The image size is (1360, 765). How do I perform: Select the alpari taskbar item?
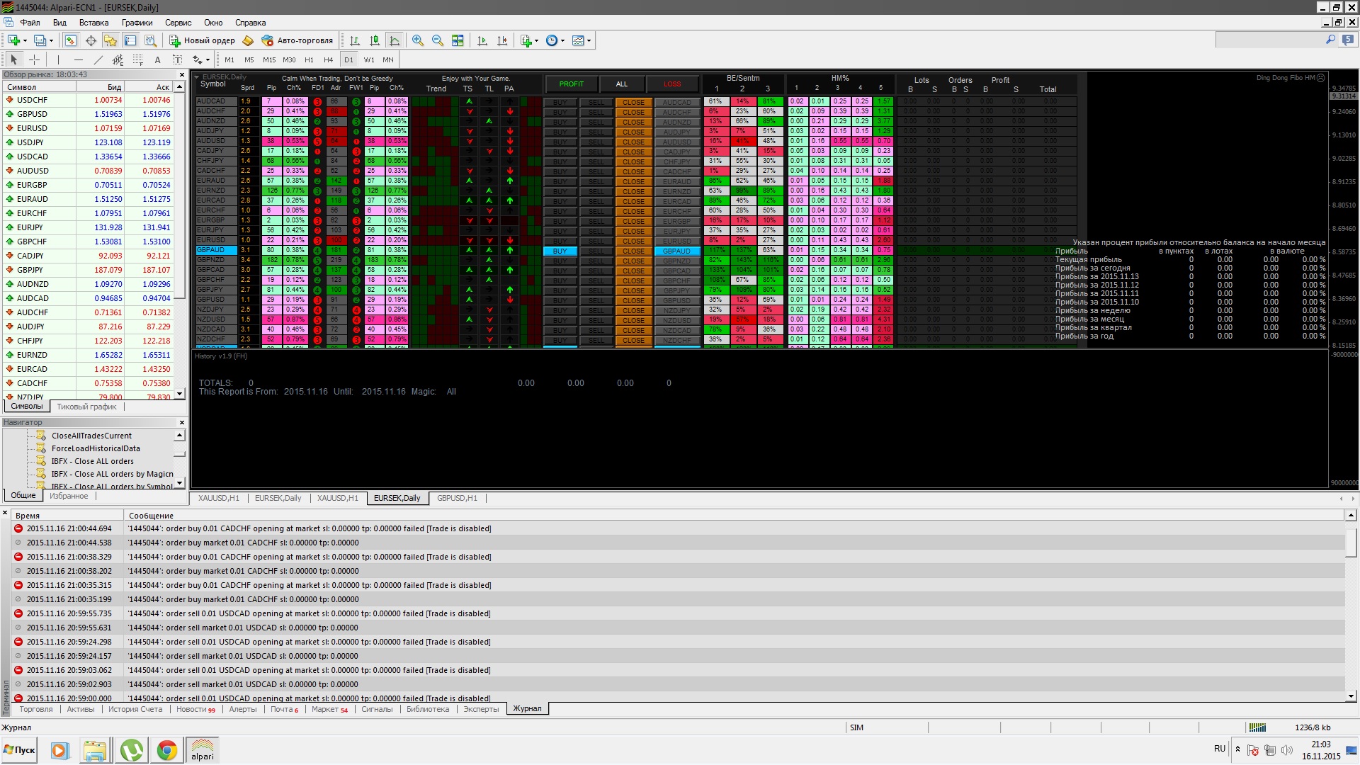[x=202, y=750]
